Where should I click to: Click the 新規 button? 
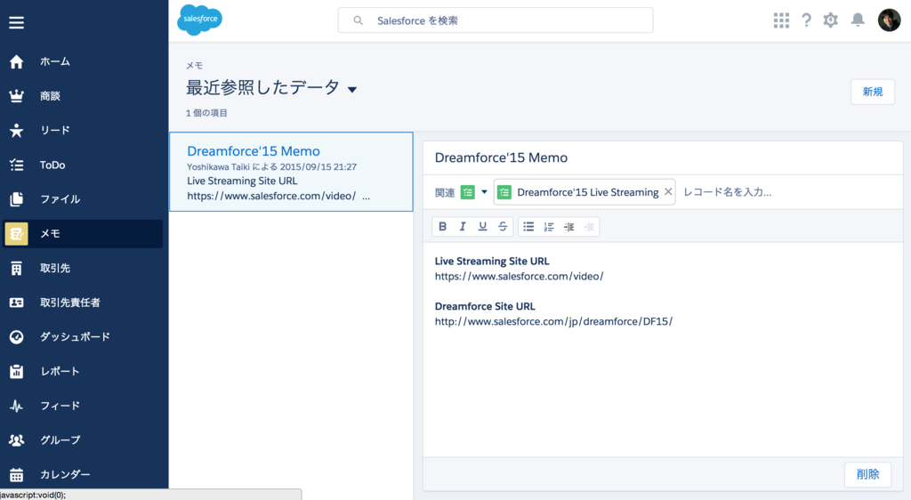click(873, 92)
